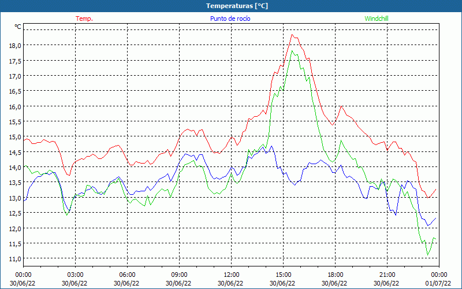Click the 21:00 time axis label

pyautogui.click(x=387, y=275)
